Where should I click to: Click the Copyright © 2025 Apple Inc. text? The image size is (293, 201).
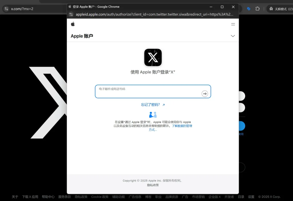coord(142,180)
